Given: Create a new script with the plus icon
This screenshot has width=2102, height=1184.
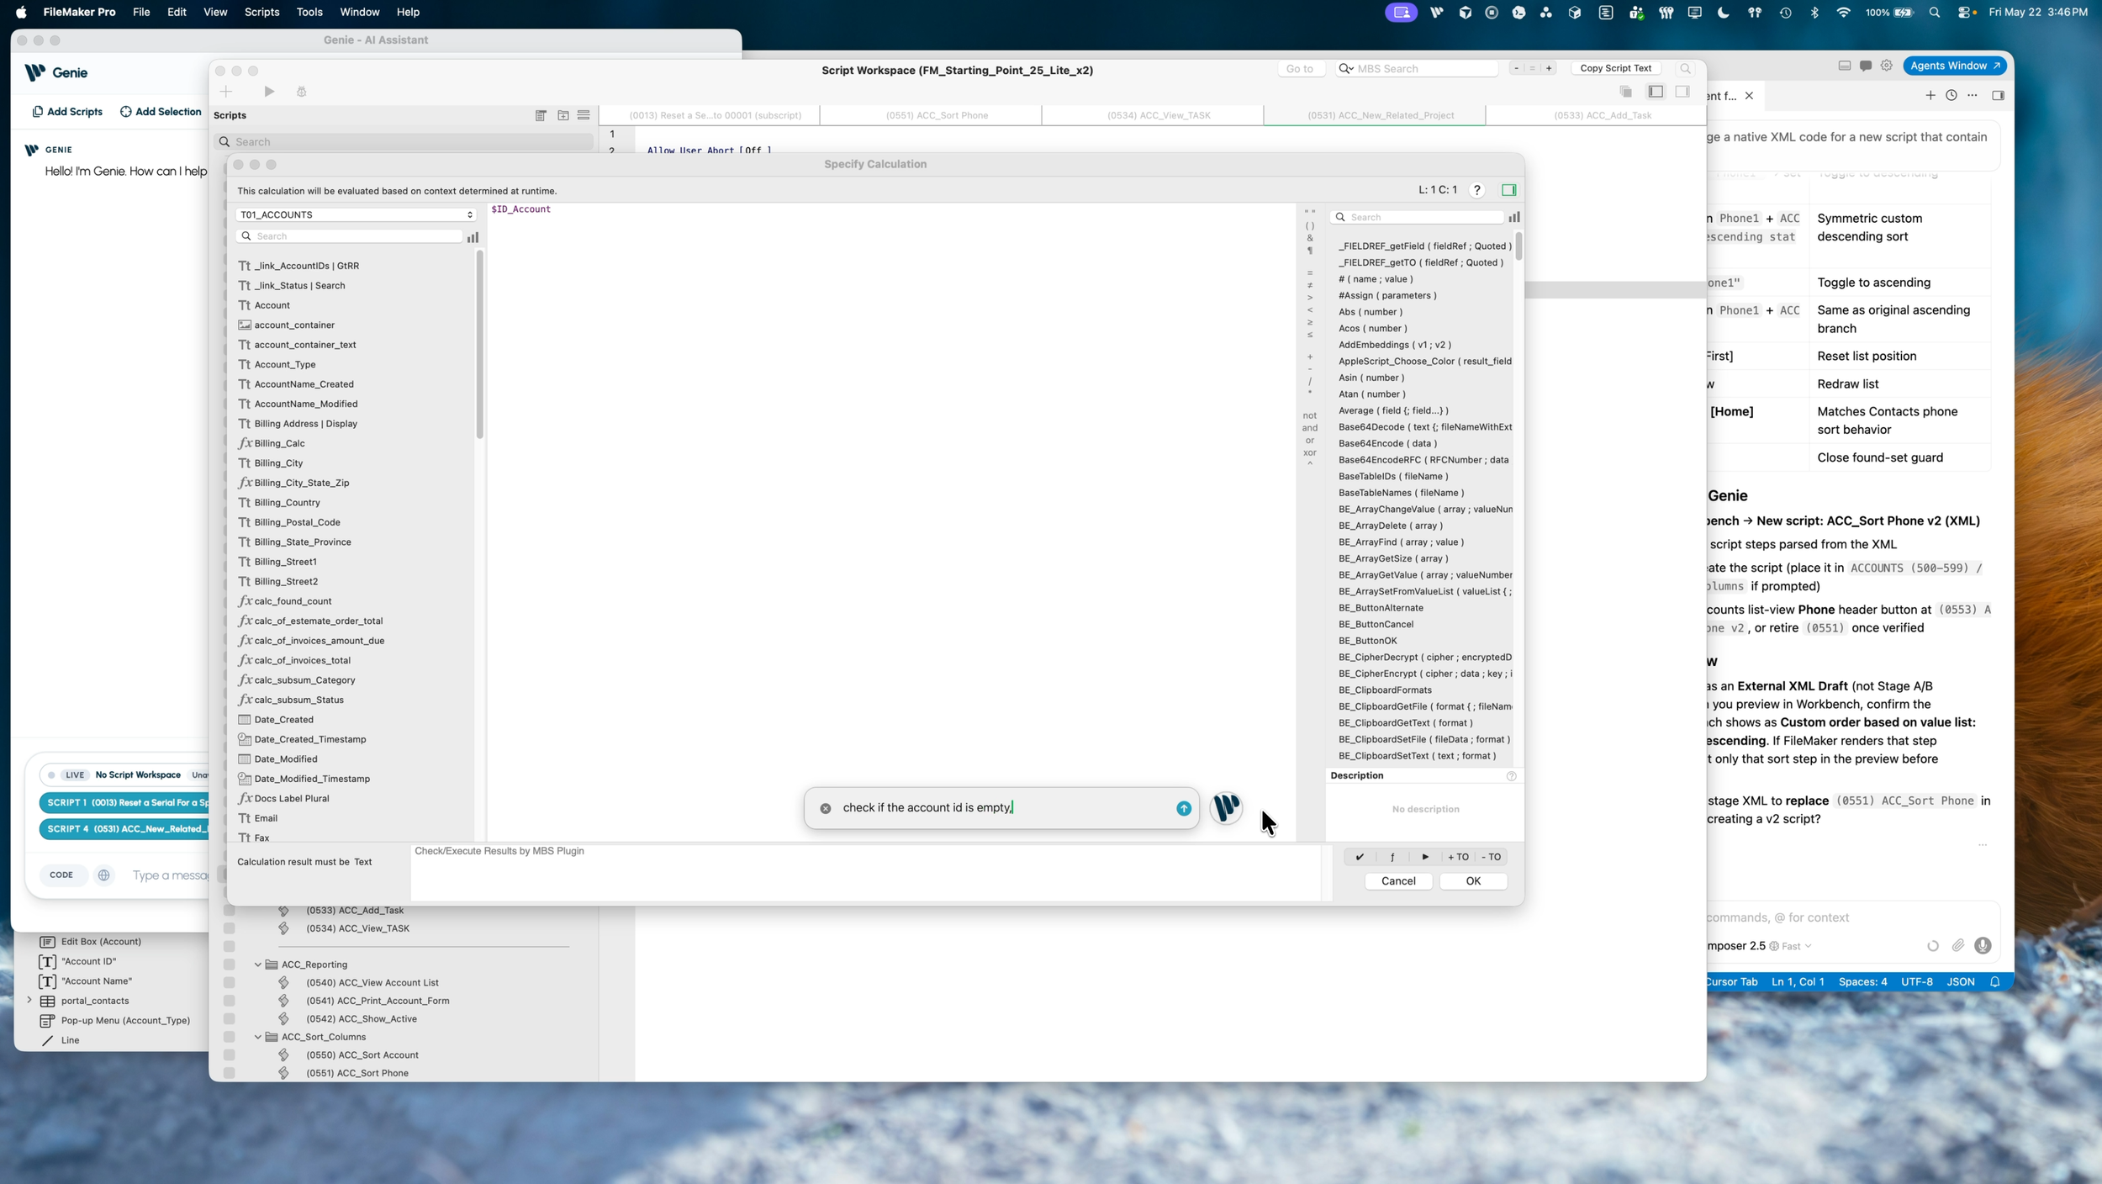Looking at the screenshot, I should tap(225, 92).
